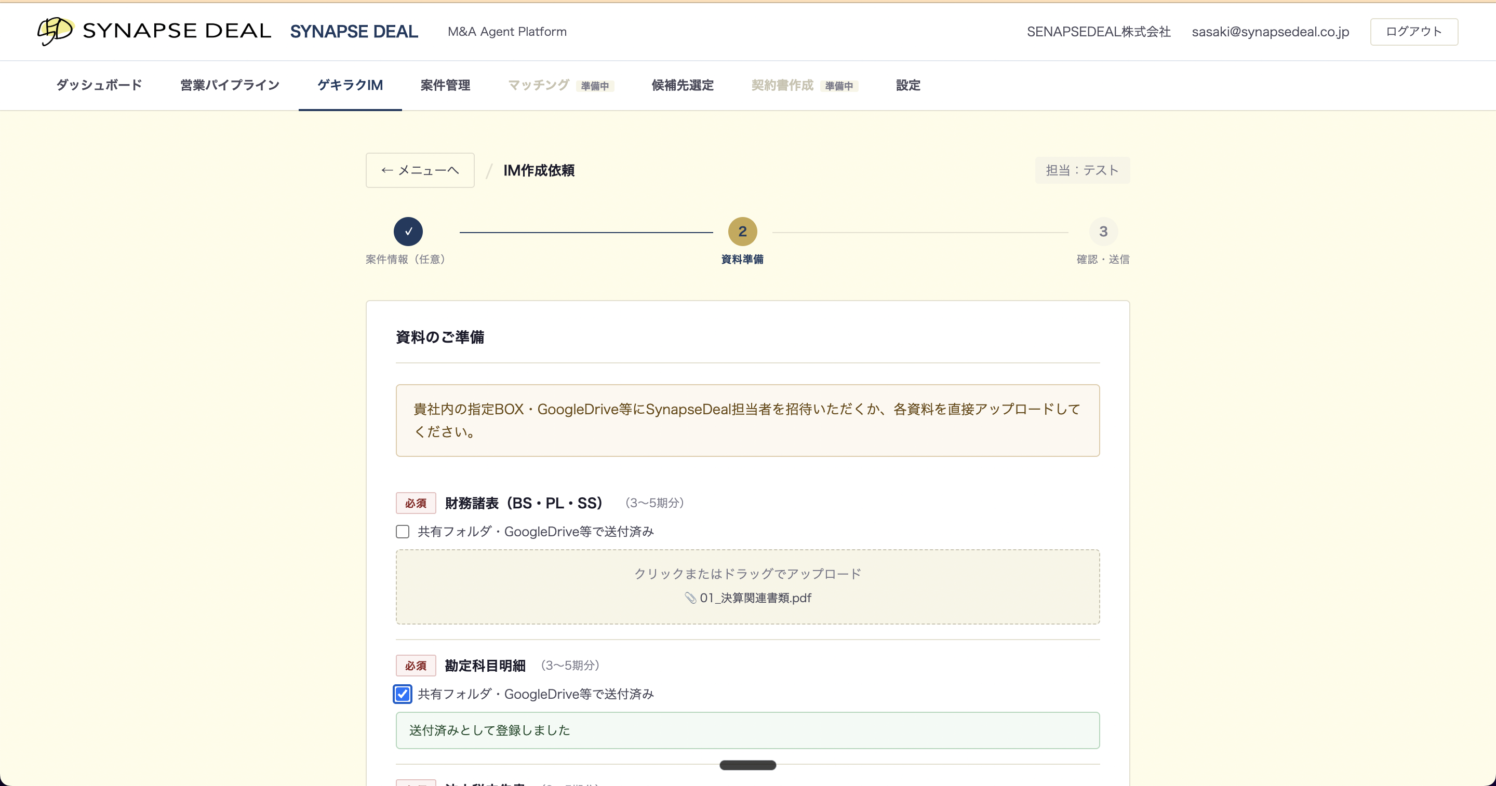Select step 2 資料準備 circle indicator

pyautogui.click(x=742, y=231)
